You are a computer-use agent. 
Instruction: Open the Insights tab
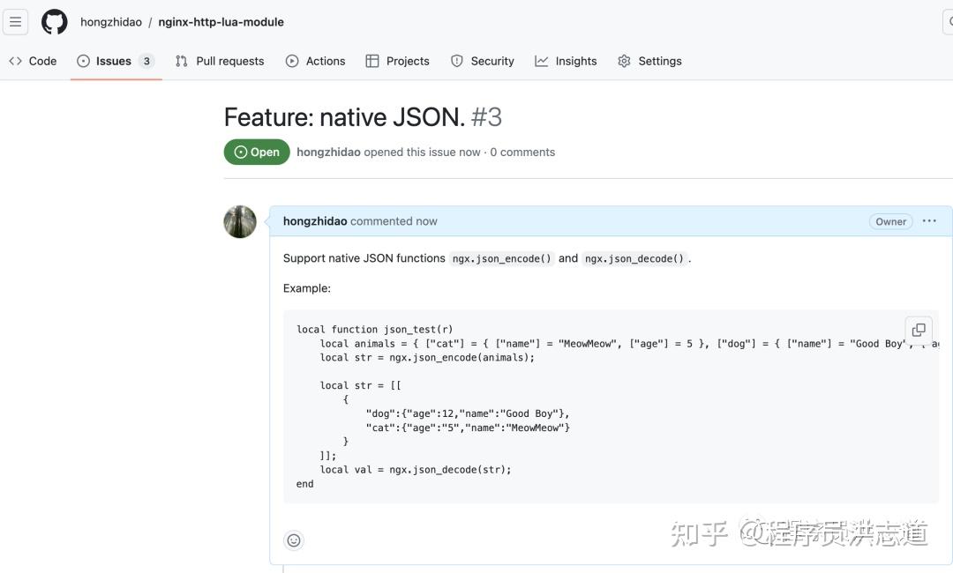(x=566, y=61)
